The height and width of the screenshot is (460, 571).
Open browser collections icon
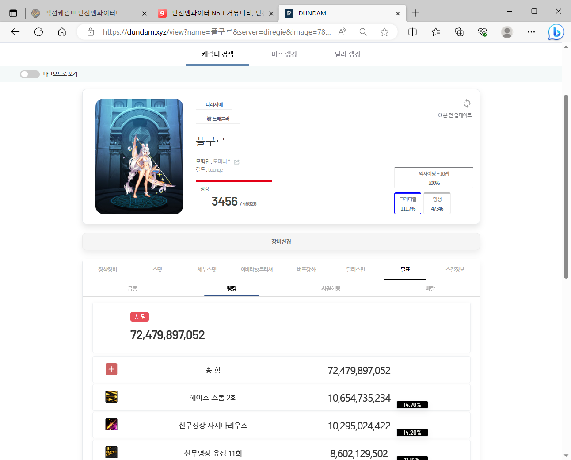coord(459,32)
